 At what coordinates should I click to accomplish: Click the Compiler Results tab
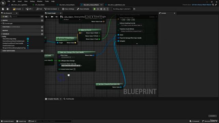53,99
